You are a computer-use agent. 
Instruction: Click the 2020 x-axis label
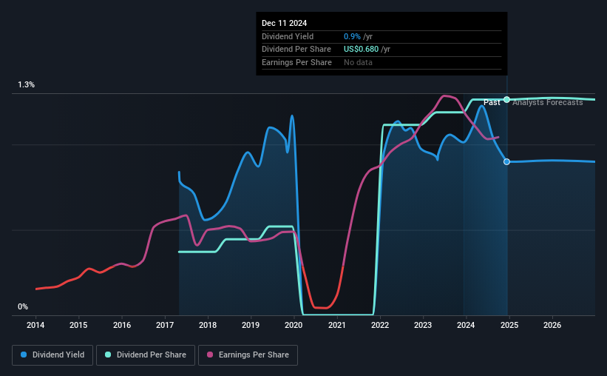(x=294, y=325)
